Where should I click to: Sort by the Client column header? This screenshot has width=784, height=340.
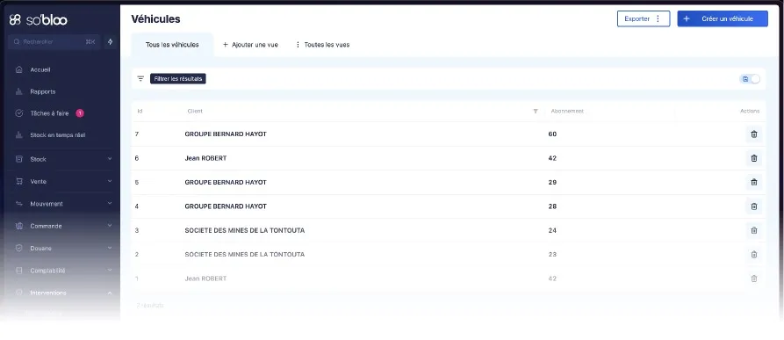(195, 111)
